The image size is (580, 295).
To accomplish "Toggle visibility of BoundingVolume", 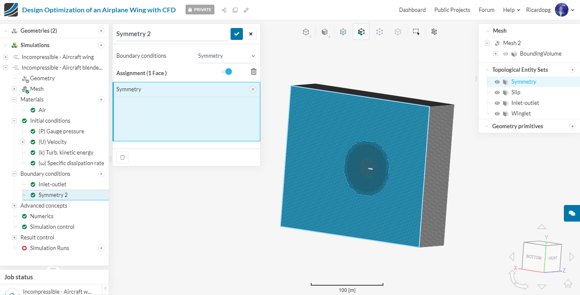I will [x=506, y=54].
